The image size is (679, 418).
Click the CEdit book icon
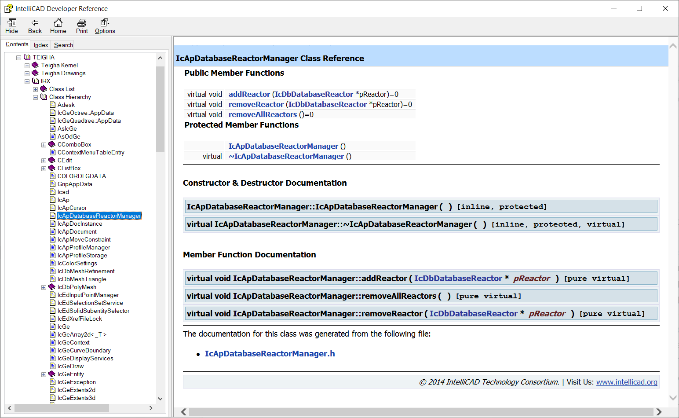pyautogui.click(x=52, y=160)
